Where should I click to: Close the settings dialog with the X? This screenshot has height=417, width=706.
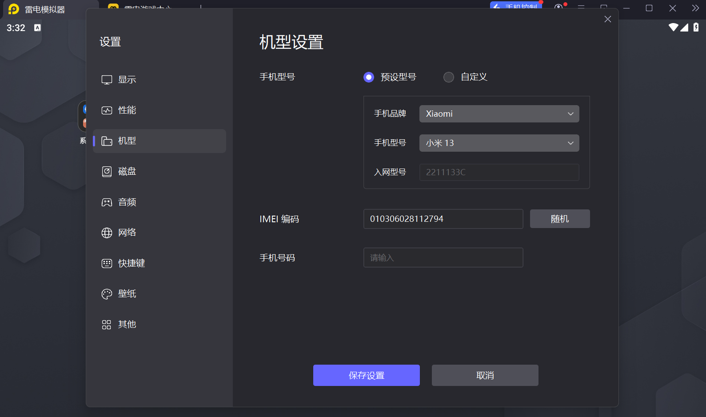click(607, 19)
